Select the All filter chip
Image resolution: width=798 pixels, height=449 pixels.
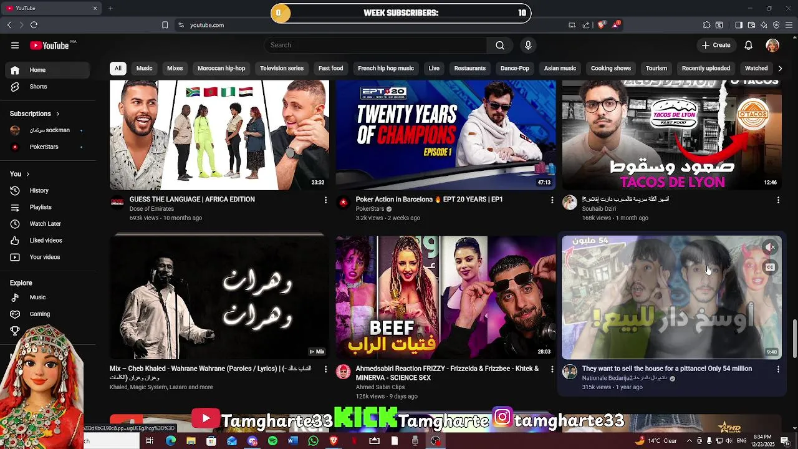pos(118,68)
